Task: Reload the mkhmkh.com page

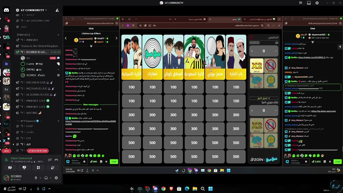Action: click(x=268, y=25)
